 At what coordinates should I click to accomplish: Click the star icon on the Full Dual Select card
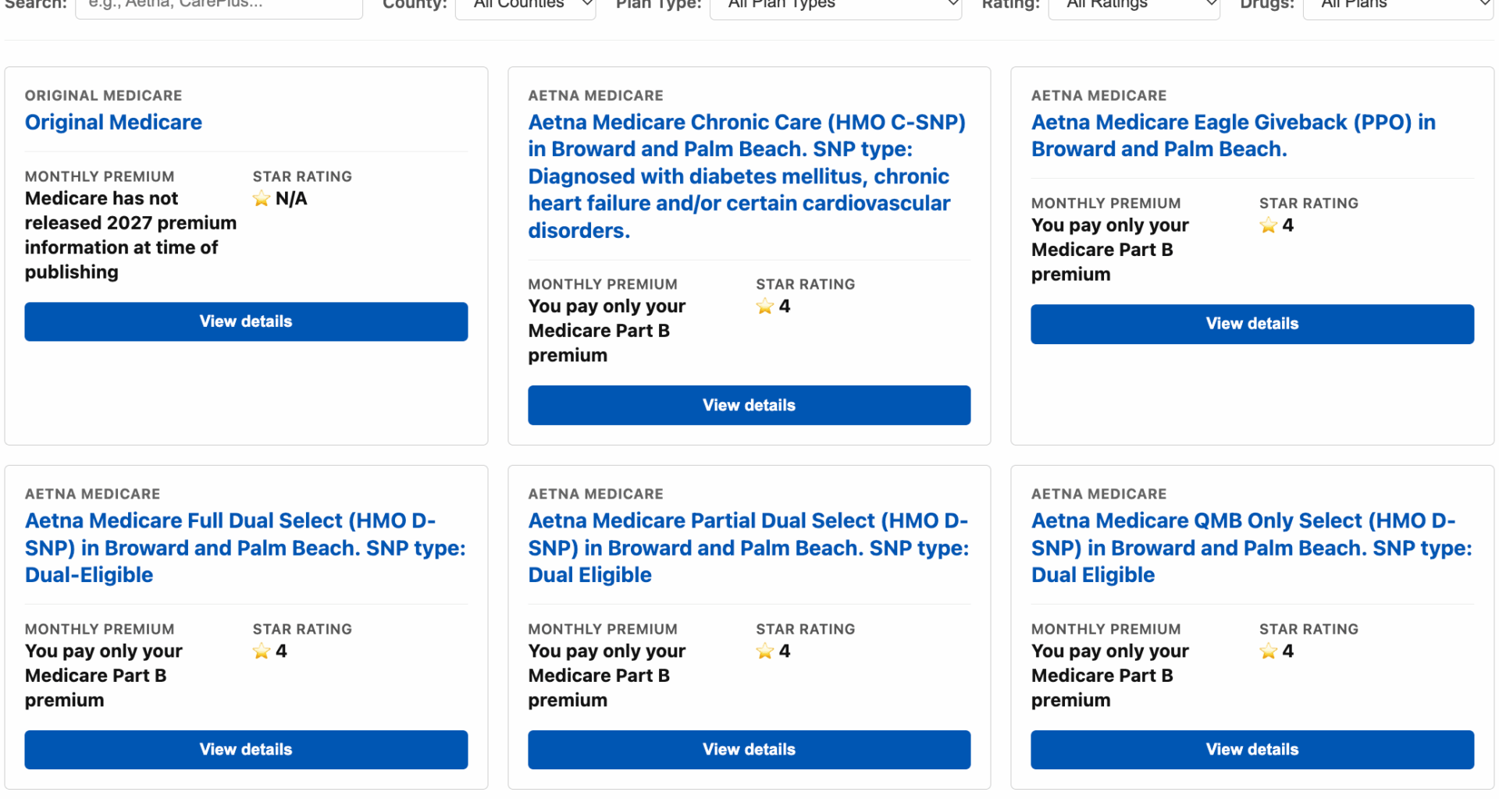262,652
